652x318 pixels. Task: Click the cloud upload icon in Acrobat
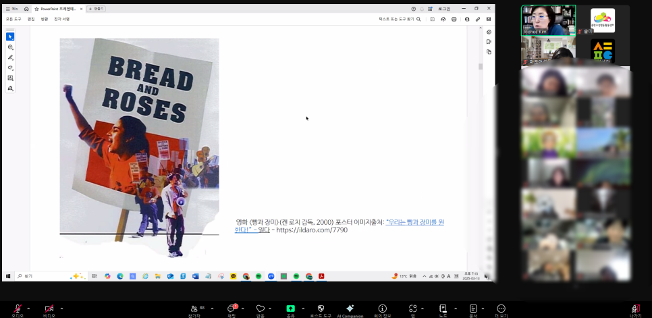pyautogui.click(x=443, y=19)
